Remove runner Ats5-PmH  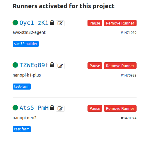[x=120, y=108]
